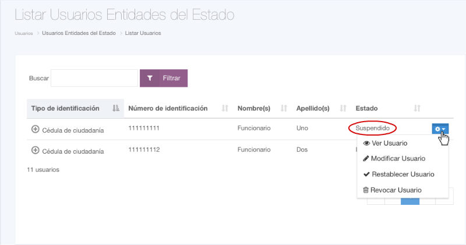Click the Listar Usuarios breadcrumb
The image size is (466, 245).
coord(143,33)
